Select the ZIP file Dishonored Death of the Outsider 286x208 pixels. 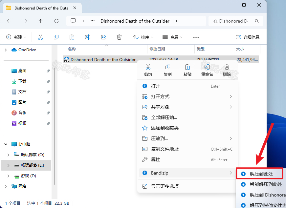tap(161, 59)
